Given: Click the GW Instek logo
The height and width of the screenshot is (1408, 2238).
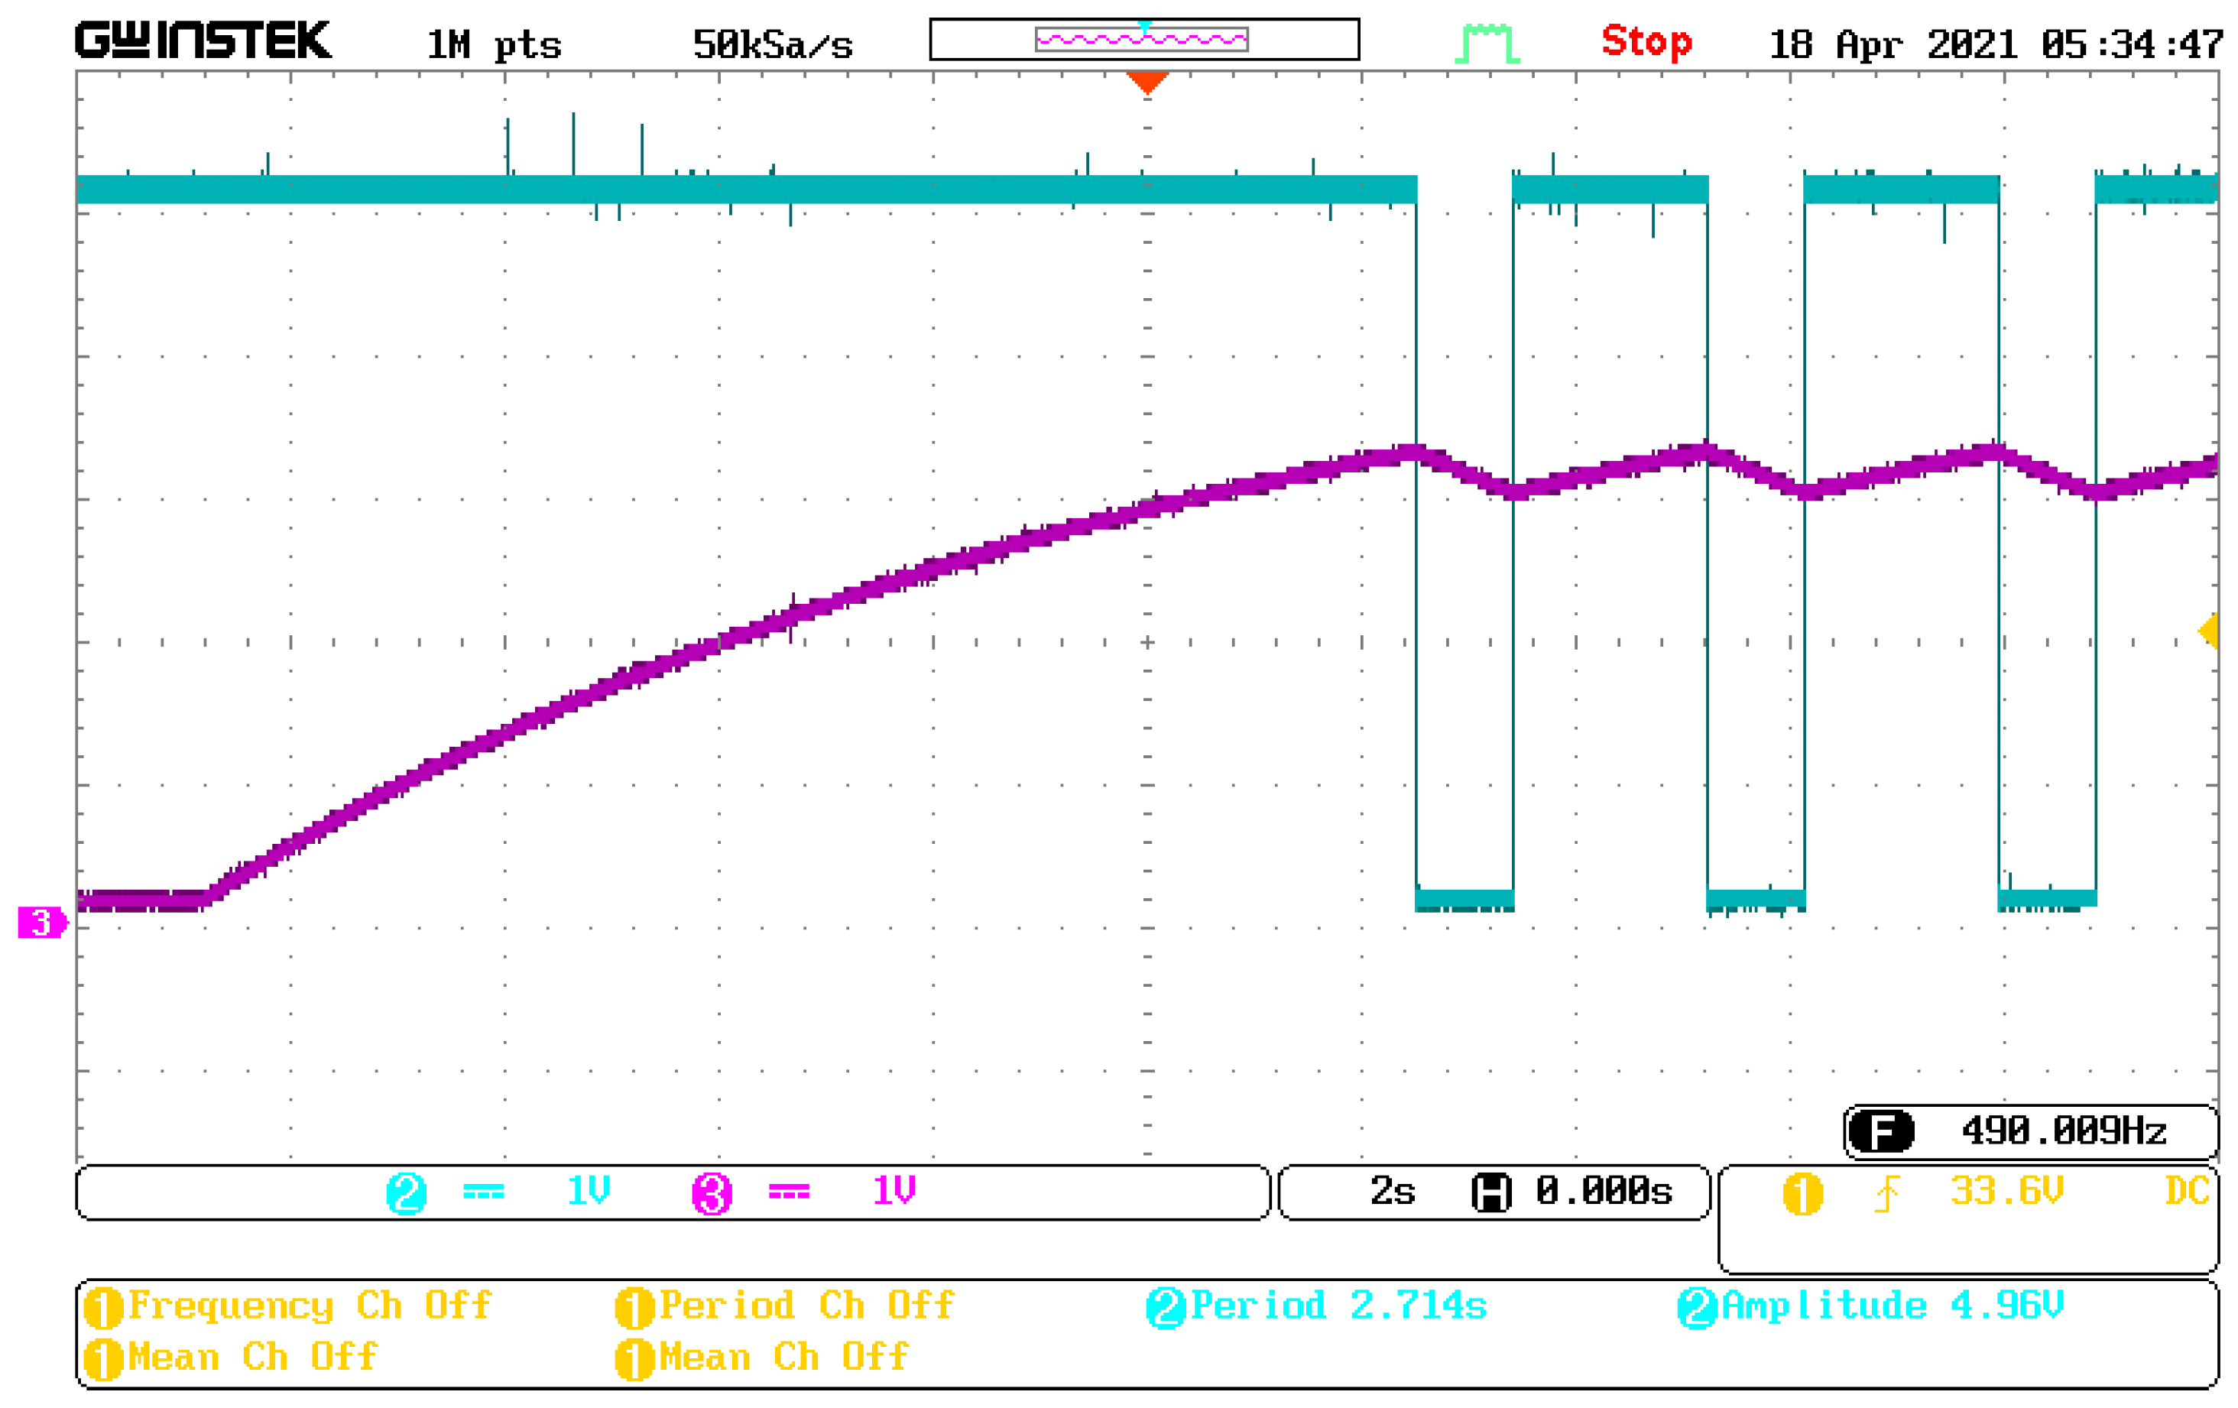Looking at the screenshot, I should point(203,41).
